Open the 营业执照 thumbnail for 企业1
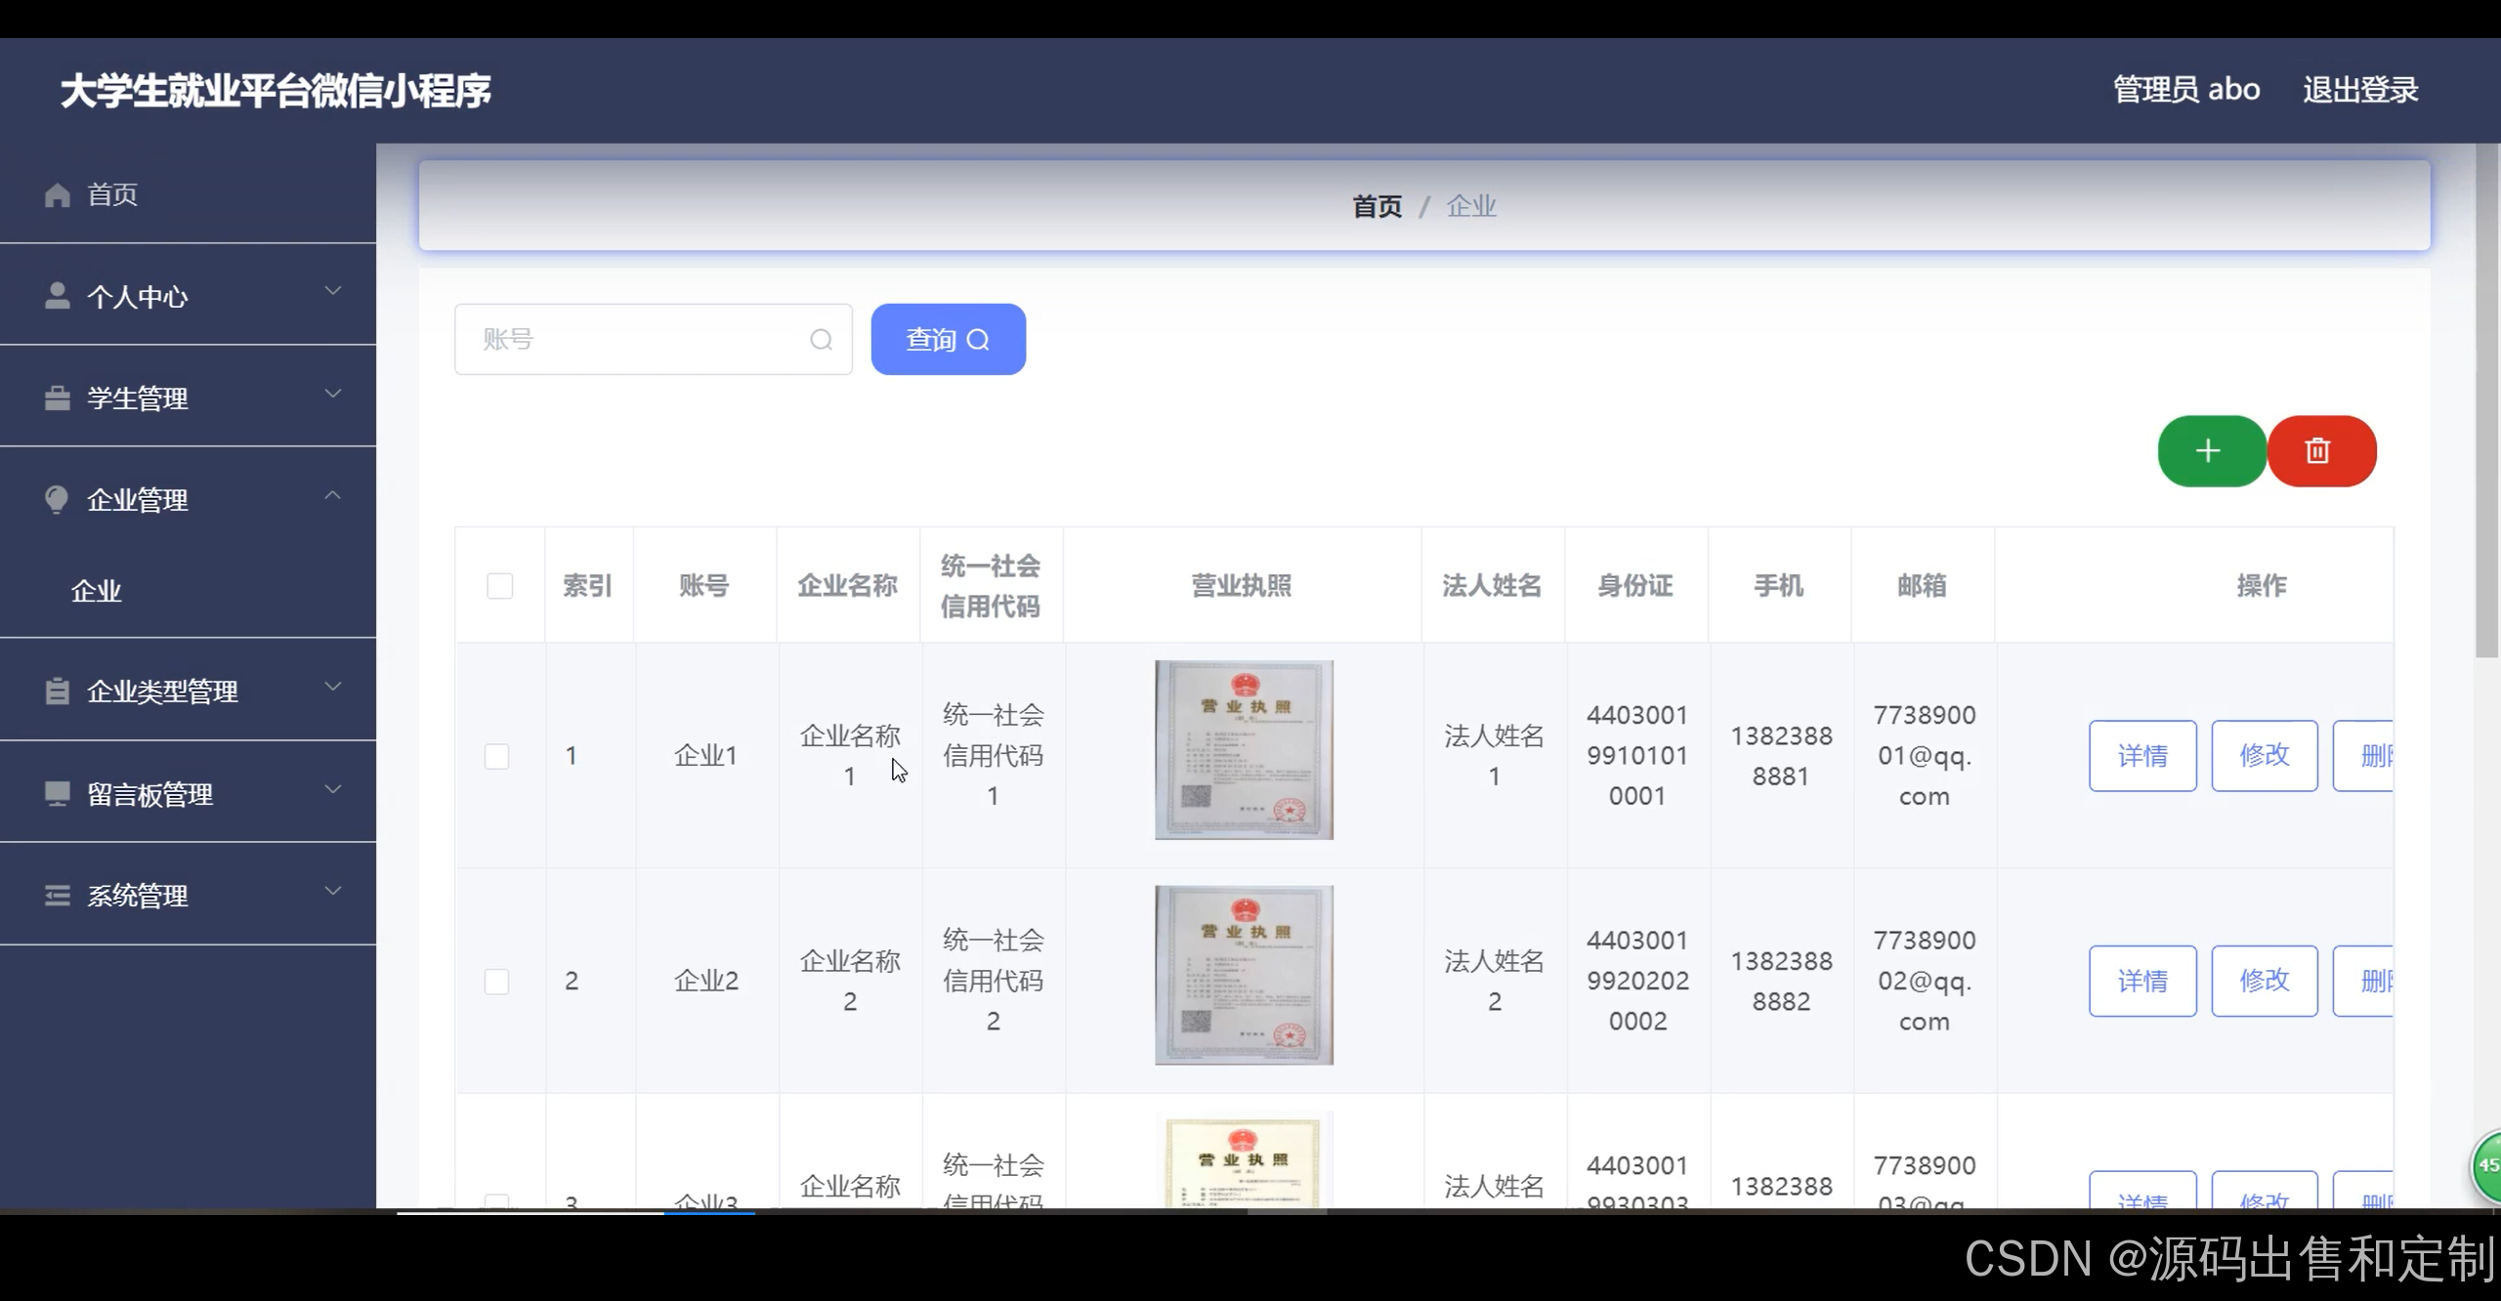The height and width of the screenshot is (1301, 2501). [x=1244, y=750]
